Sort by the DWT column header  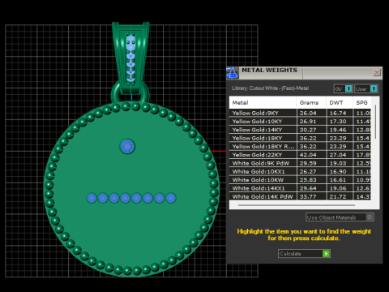pos(340,103)
